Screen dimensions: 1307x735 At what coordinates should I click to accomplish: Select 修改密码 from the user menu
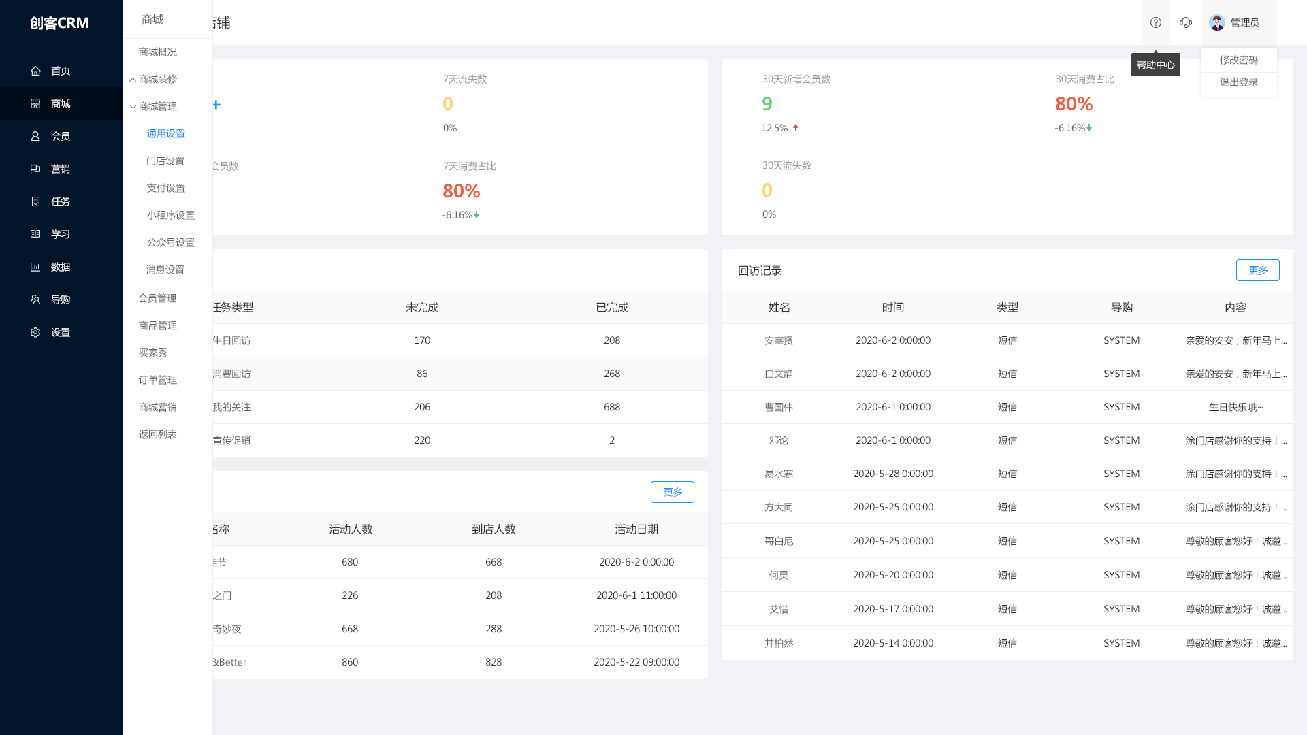tap(1238, 60)
